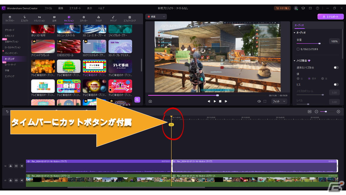
Task: Click the undo arrow above timeline
Action: pos(7,112)
